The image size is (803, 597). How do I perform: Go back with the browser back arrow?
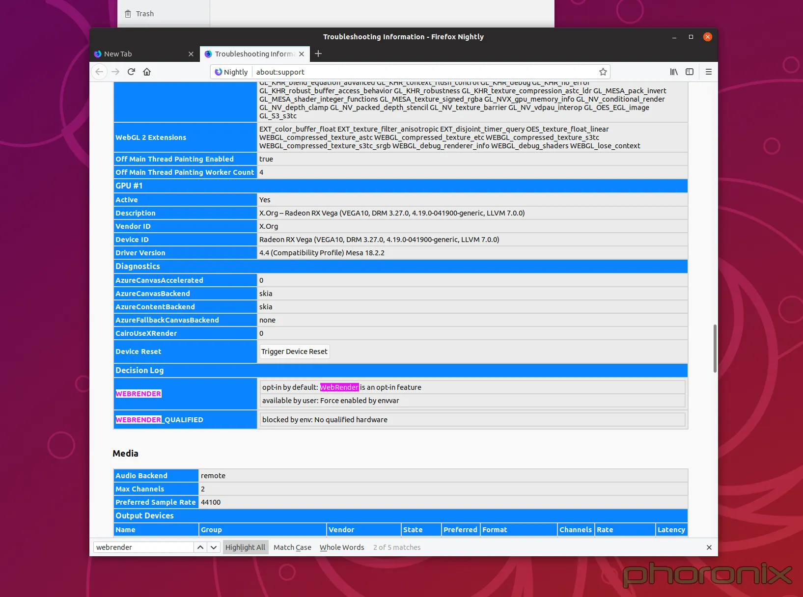[99, 72]
